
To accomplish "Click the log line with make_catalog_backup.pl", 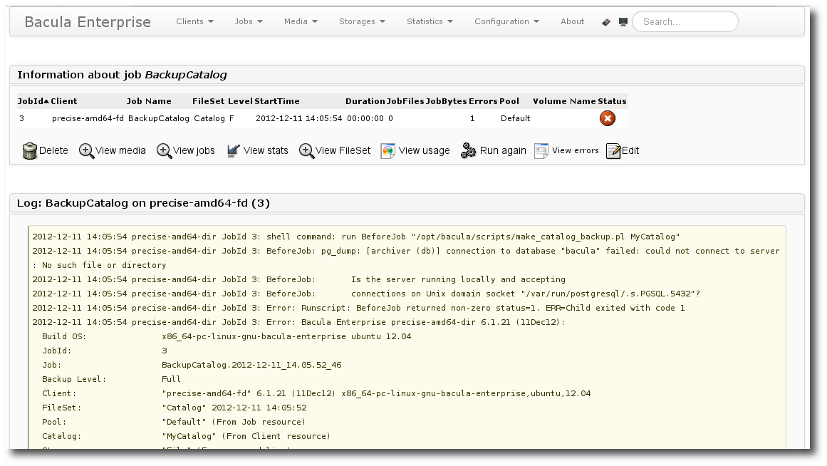I will 356,237.
